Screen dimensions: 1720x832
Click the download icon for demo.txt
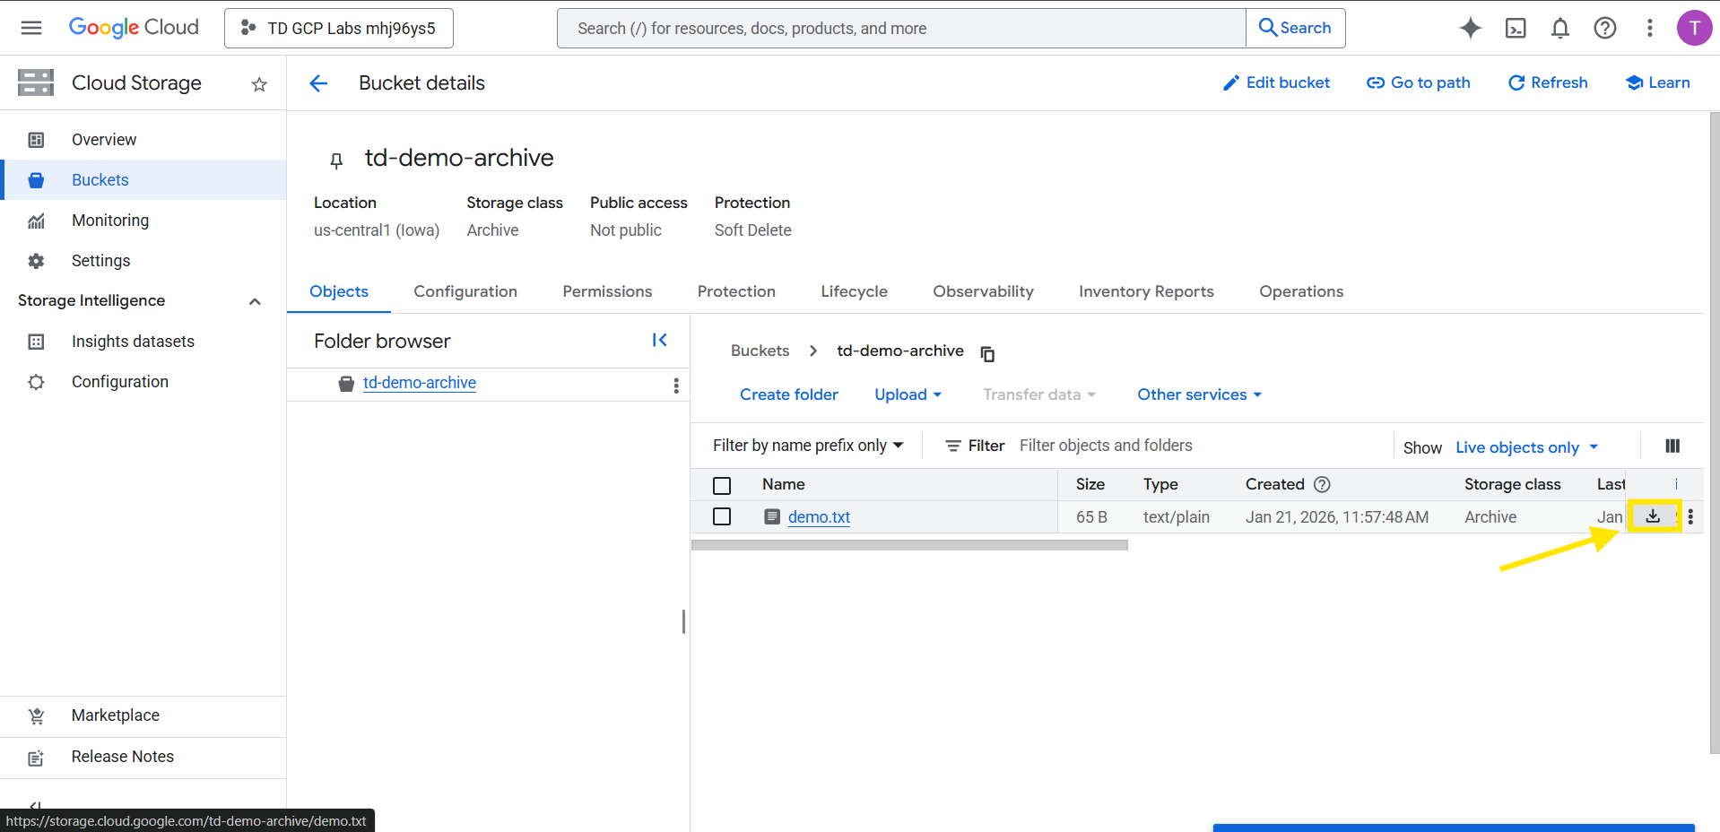click(1652, 516)
